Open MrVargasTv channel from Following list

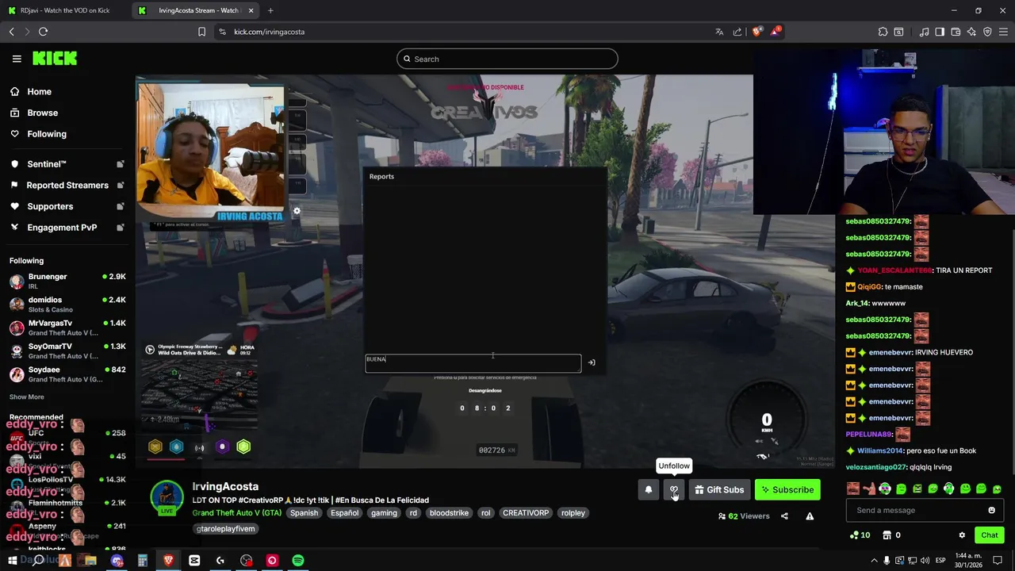click(x=67, y=328)
